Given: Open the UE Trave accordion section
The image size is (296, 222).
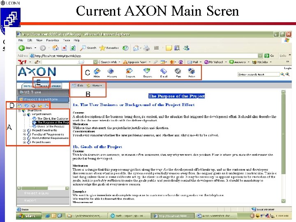Looking at the screenshot, I should tap(43, 92).
